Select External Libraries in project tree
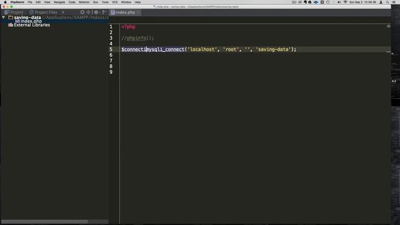The image size is (400, 225). coord(32,25)
